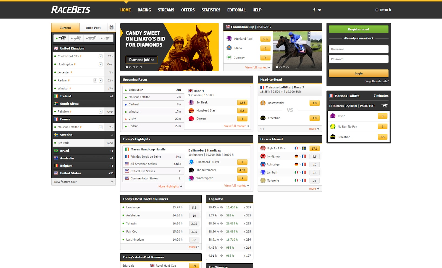Expand the Brazil section
442x268 pixels.
[83, 150]
